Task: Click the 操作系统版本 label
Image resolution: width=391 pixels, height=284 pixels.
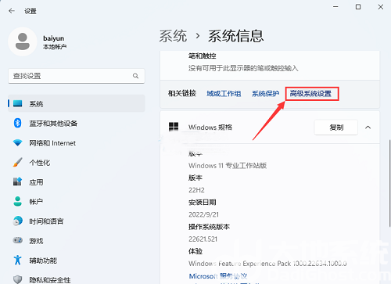Action: pyautogui.click(x=209, y=227)
